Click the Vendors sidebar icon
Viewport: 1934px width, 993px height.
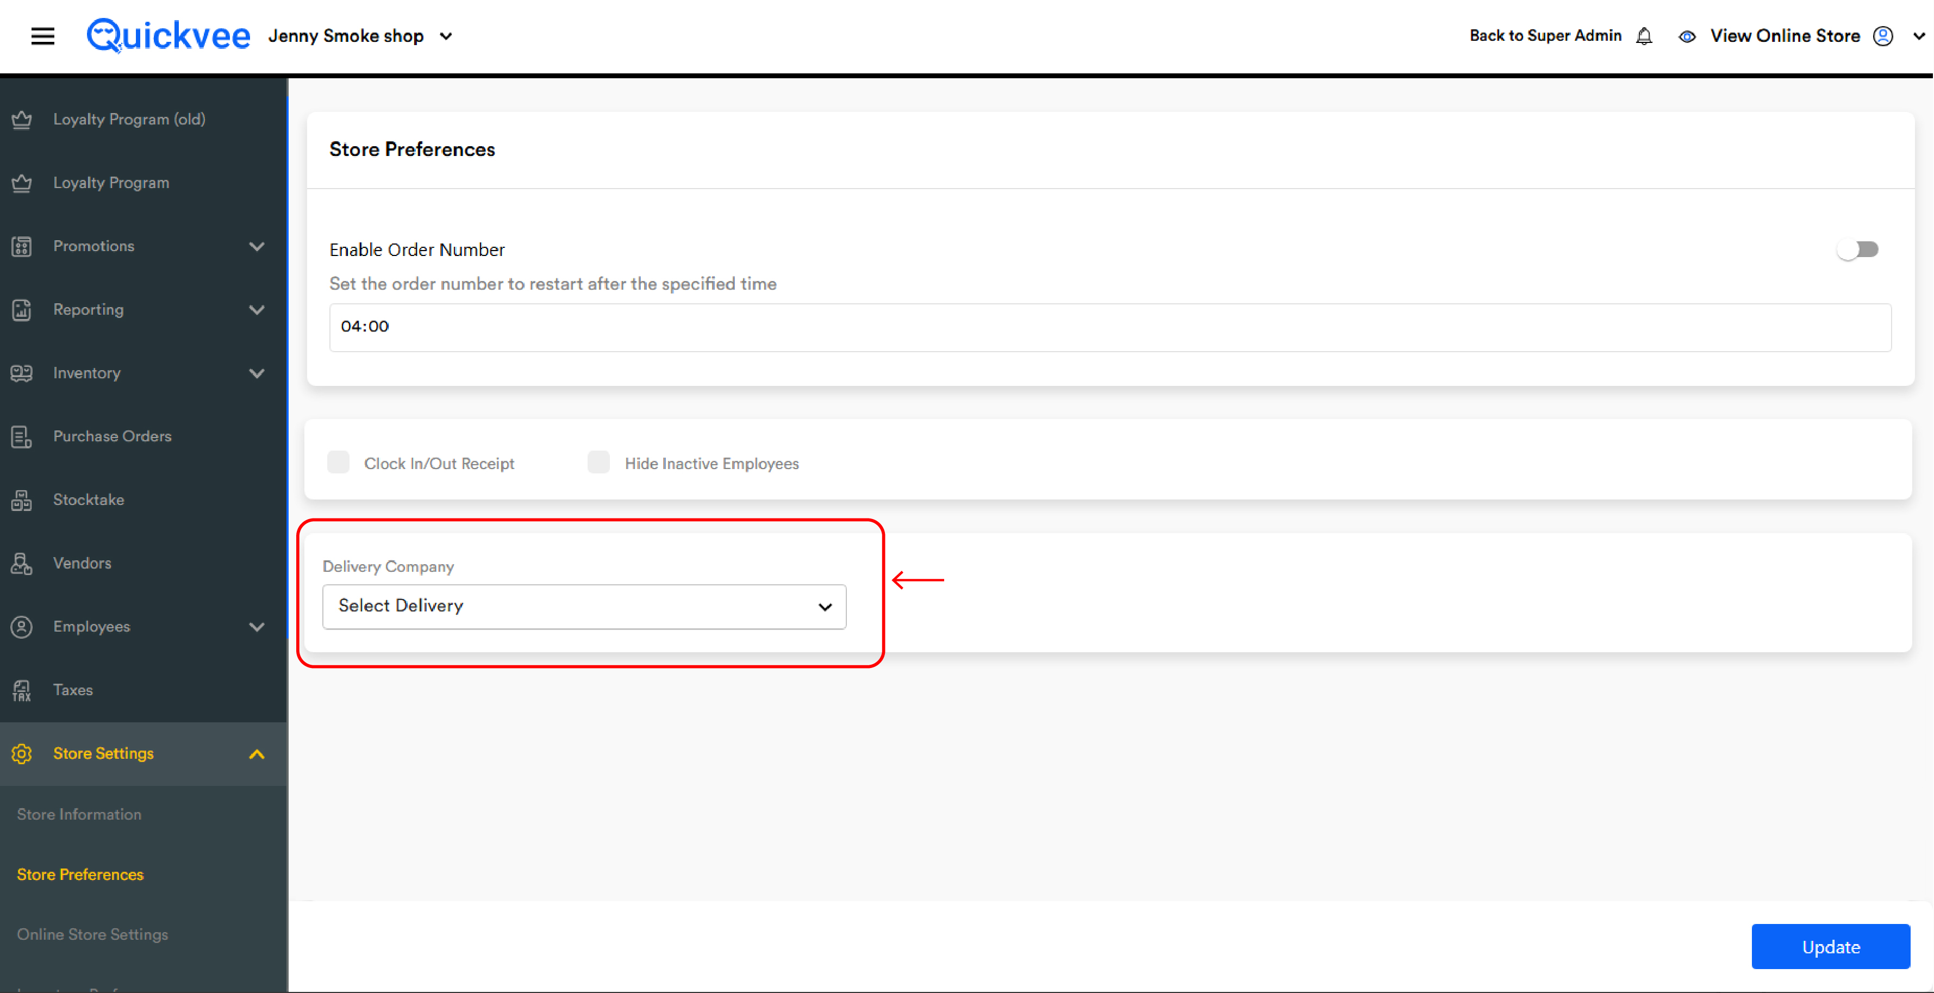tap(22, 563)
